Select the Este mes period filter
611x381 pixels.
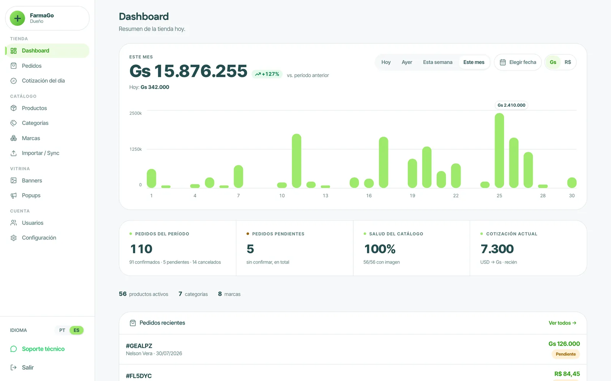pos(474,62)
